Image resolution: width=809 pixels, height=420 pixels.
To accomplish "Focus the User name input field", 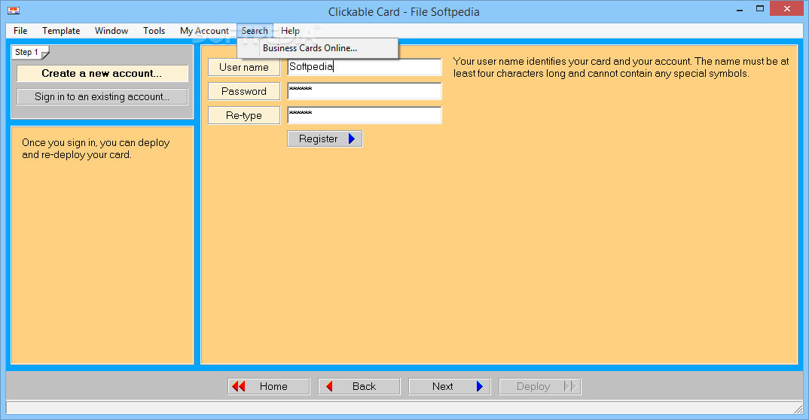I will pyautogui.click(x=365, y=67).
